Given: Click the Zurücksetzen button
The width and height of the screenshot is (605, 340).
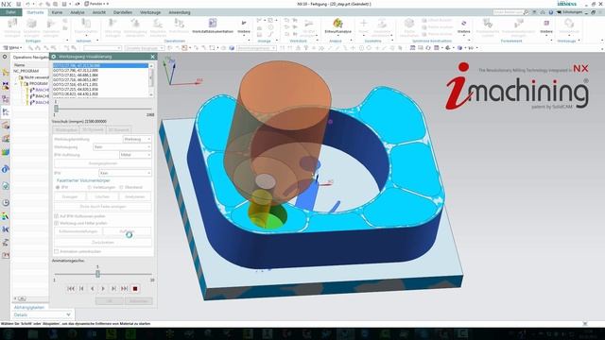Looking at the screenshot, I should (x=103, y=243).
